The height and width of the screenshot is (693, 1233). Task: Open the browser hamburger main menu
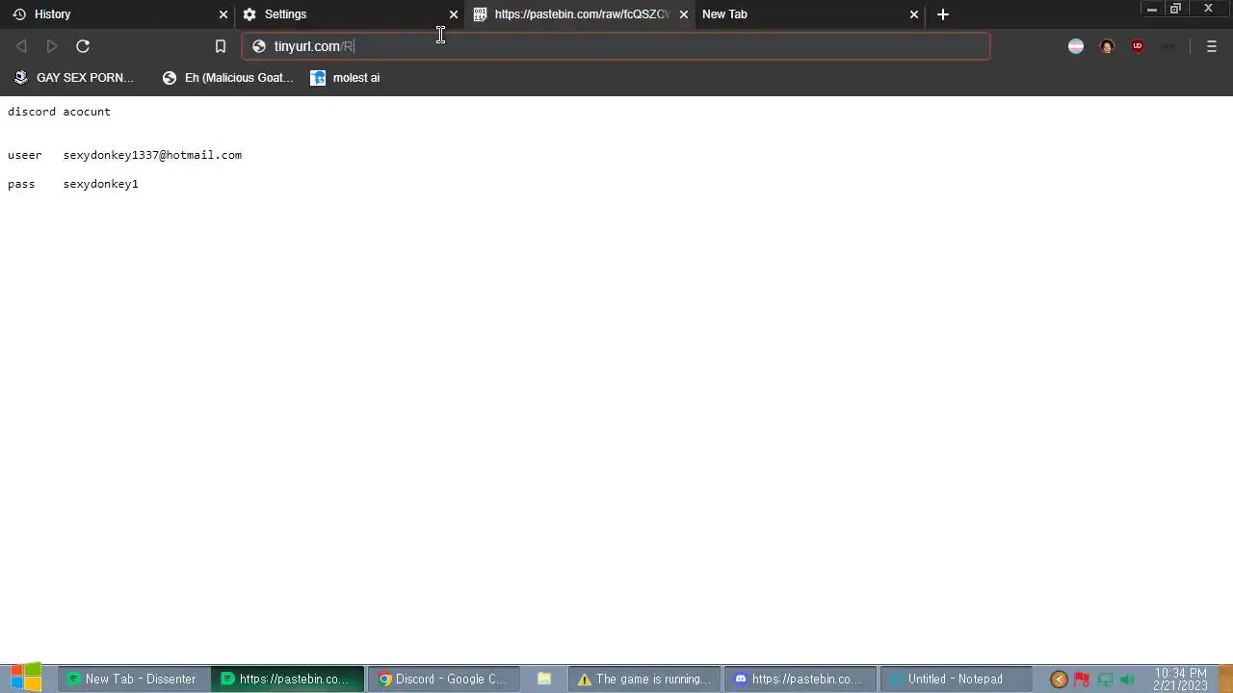1212,46
